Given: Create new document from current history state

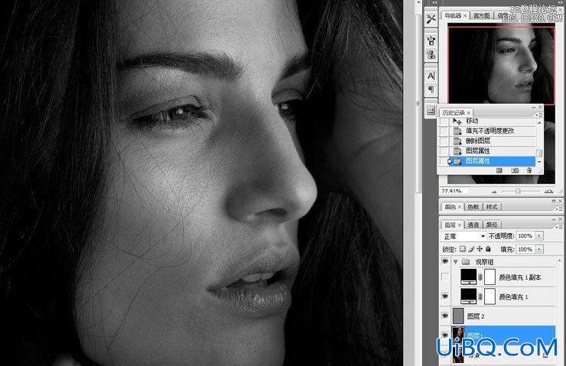Looking at the screenshot, I should [x=499, y=170].
